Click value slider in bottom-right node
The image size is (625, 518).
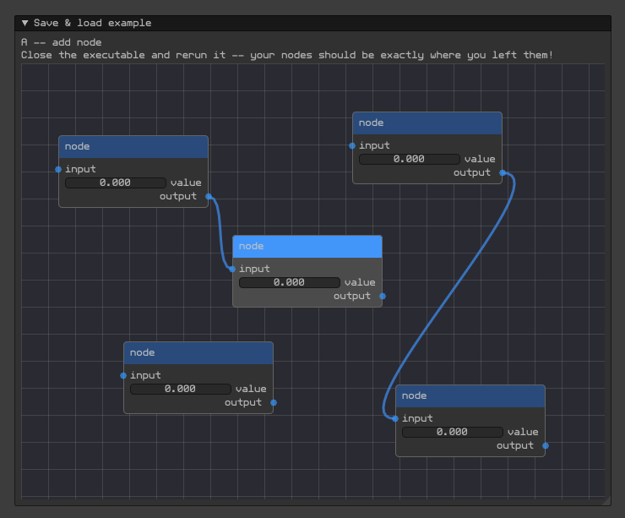tap(453, 432)
